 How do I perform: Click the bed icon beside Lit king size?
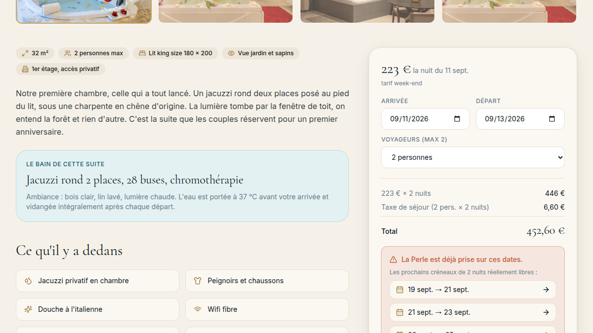click(142, 53)
